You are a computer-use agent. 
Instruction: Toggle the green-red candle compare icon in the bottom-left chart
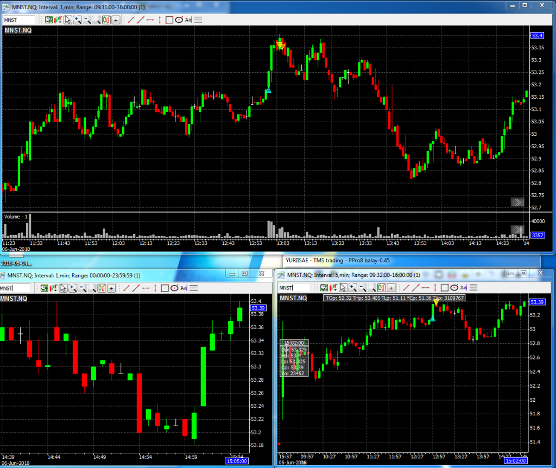tap(102, 288)
